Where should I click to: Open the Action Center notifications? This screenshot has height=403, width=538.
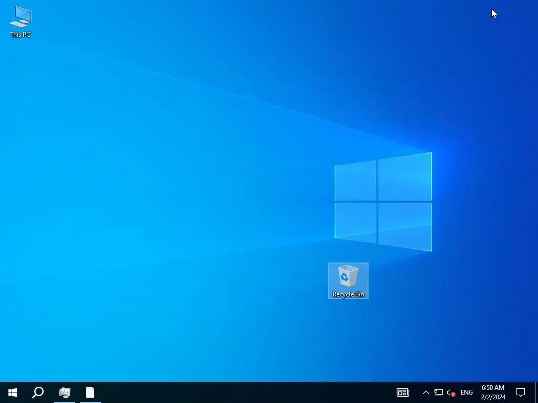521,393
